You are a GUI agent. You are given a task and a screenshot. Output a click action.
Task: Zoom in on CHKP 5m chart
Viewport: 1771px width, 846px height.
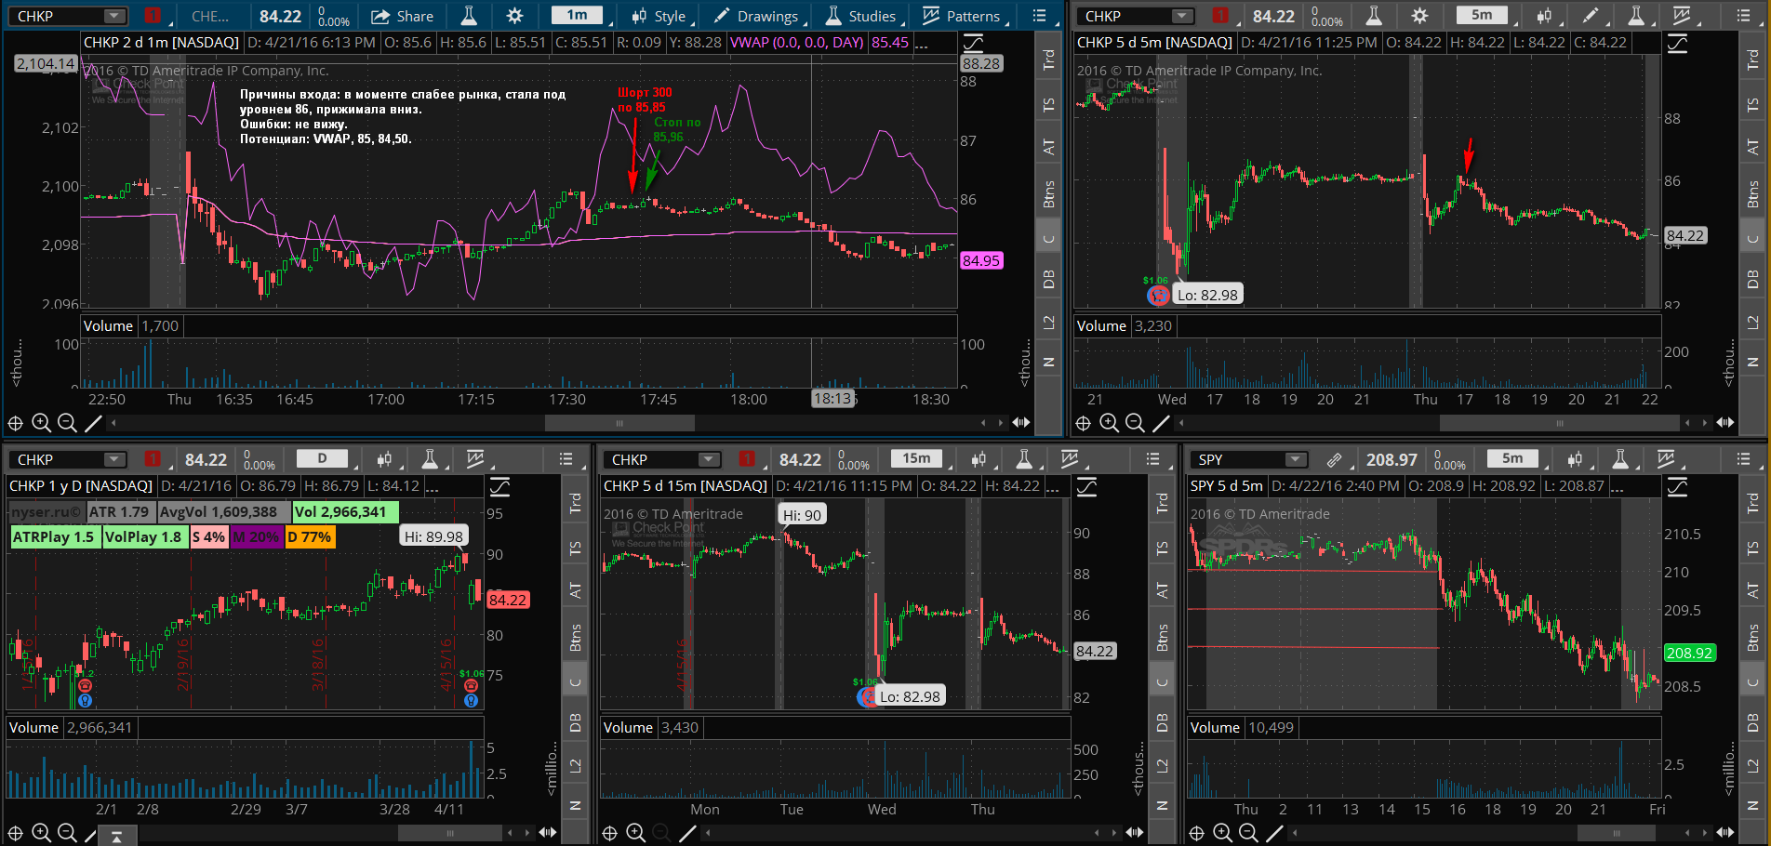(1109, 423)
